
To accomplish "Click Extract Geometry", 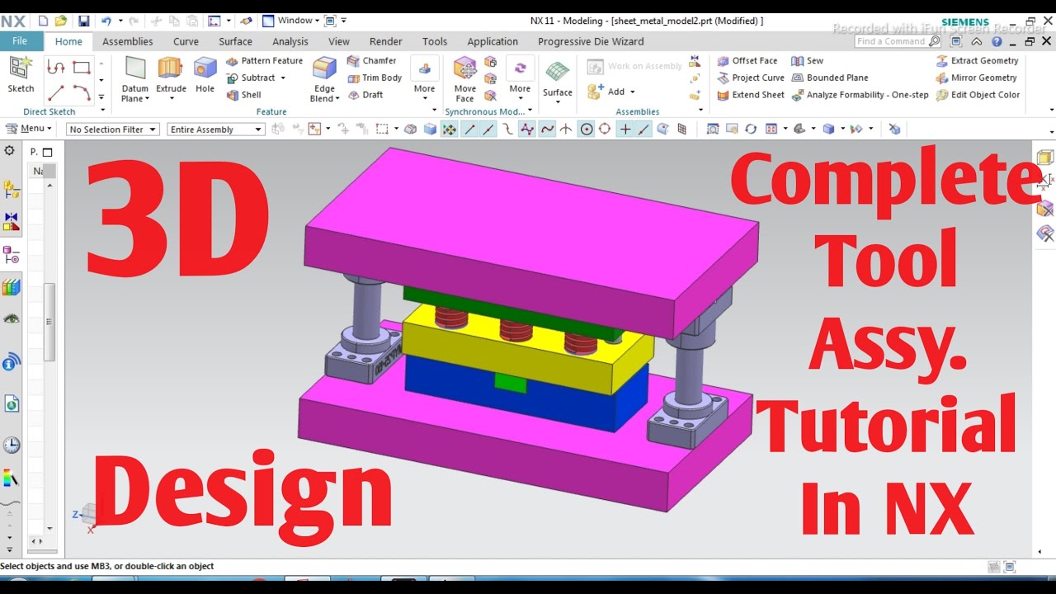I will point(978,60).
